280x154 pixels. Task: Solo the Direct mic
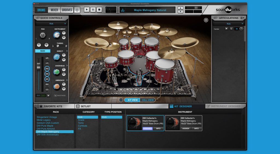[64, 55]
